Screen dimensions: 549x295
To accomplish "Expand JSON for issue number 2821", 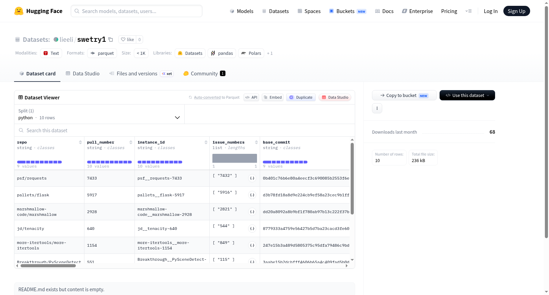I will (x=252, y=212).
